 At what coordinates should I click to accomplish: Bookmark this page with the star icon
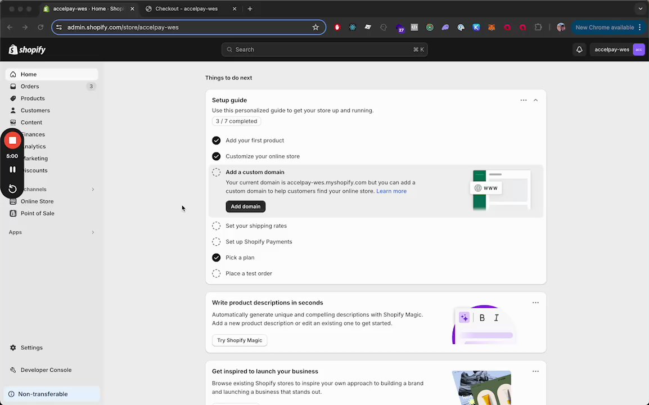pyautogui.click(x=316, y=28)
